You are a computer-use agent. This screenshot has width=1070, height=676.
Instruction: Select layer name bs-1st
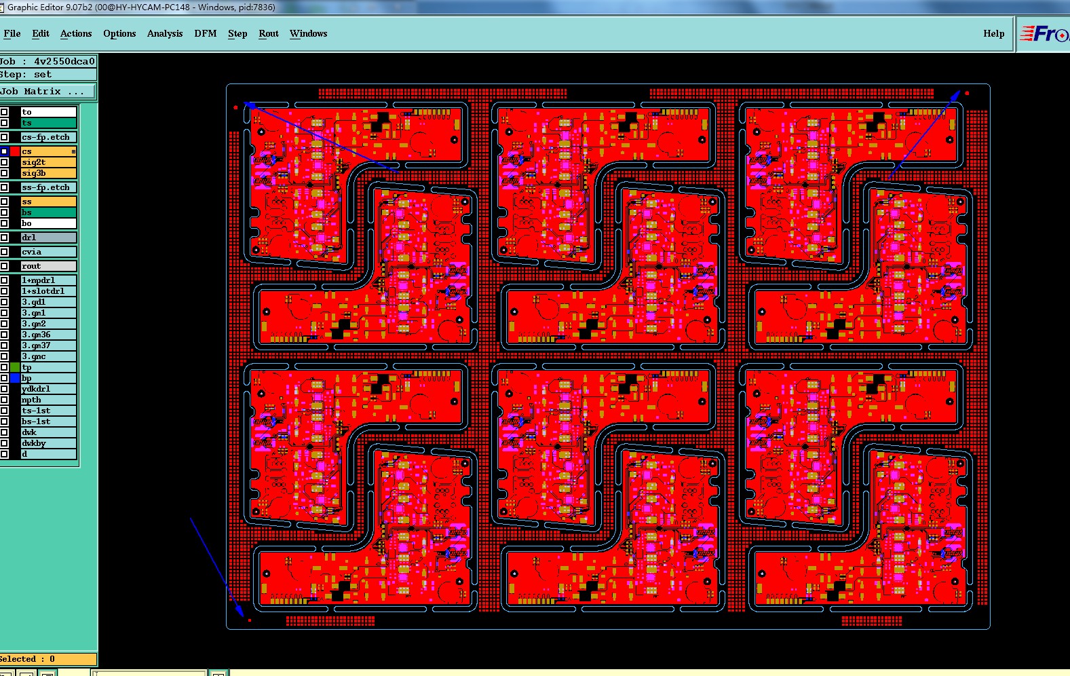49,421
